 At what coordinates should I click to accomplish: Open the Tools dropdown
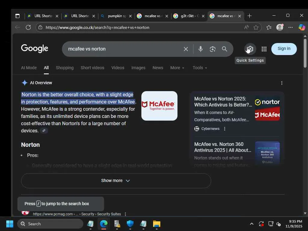coord(200,68)
